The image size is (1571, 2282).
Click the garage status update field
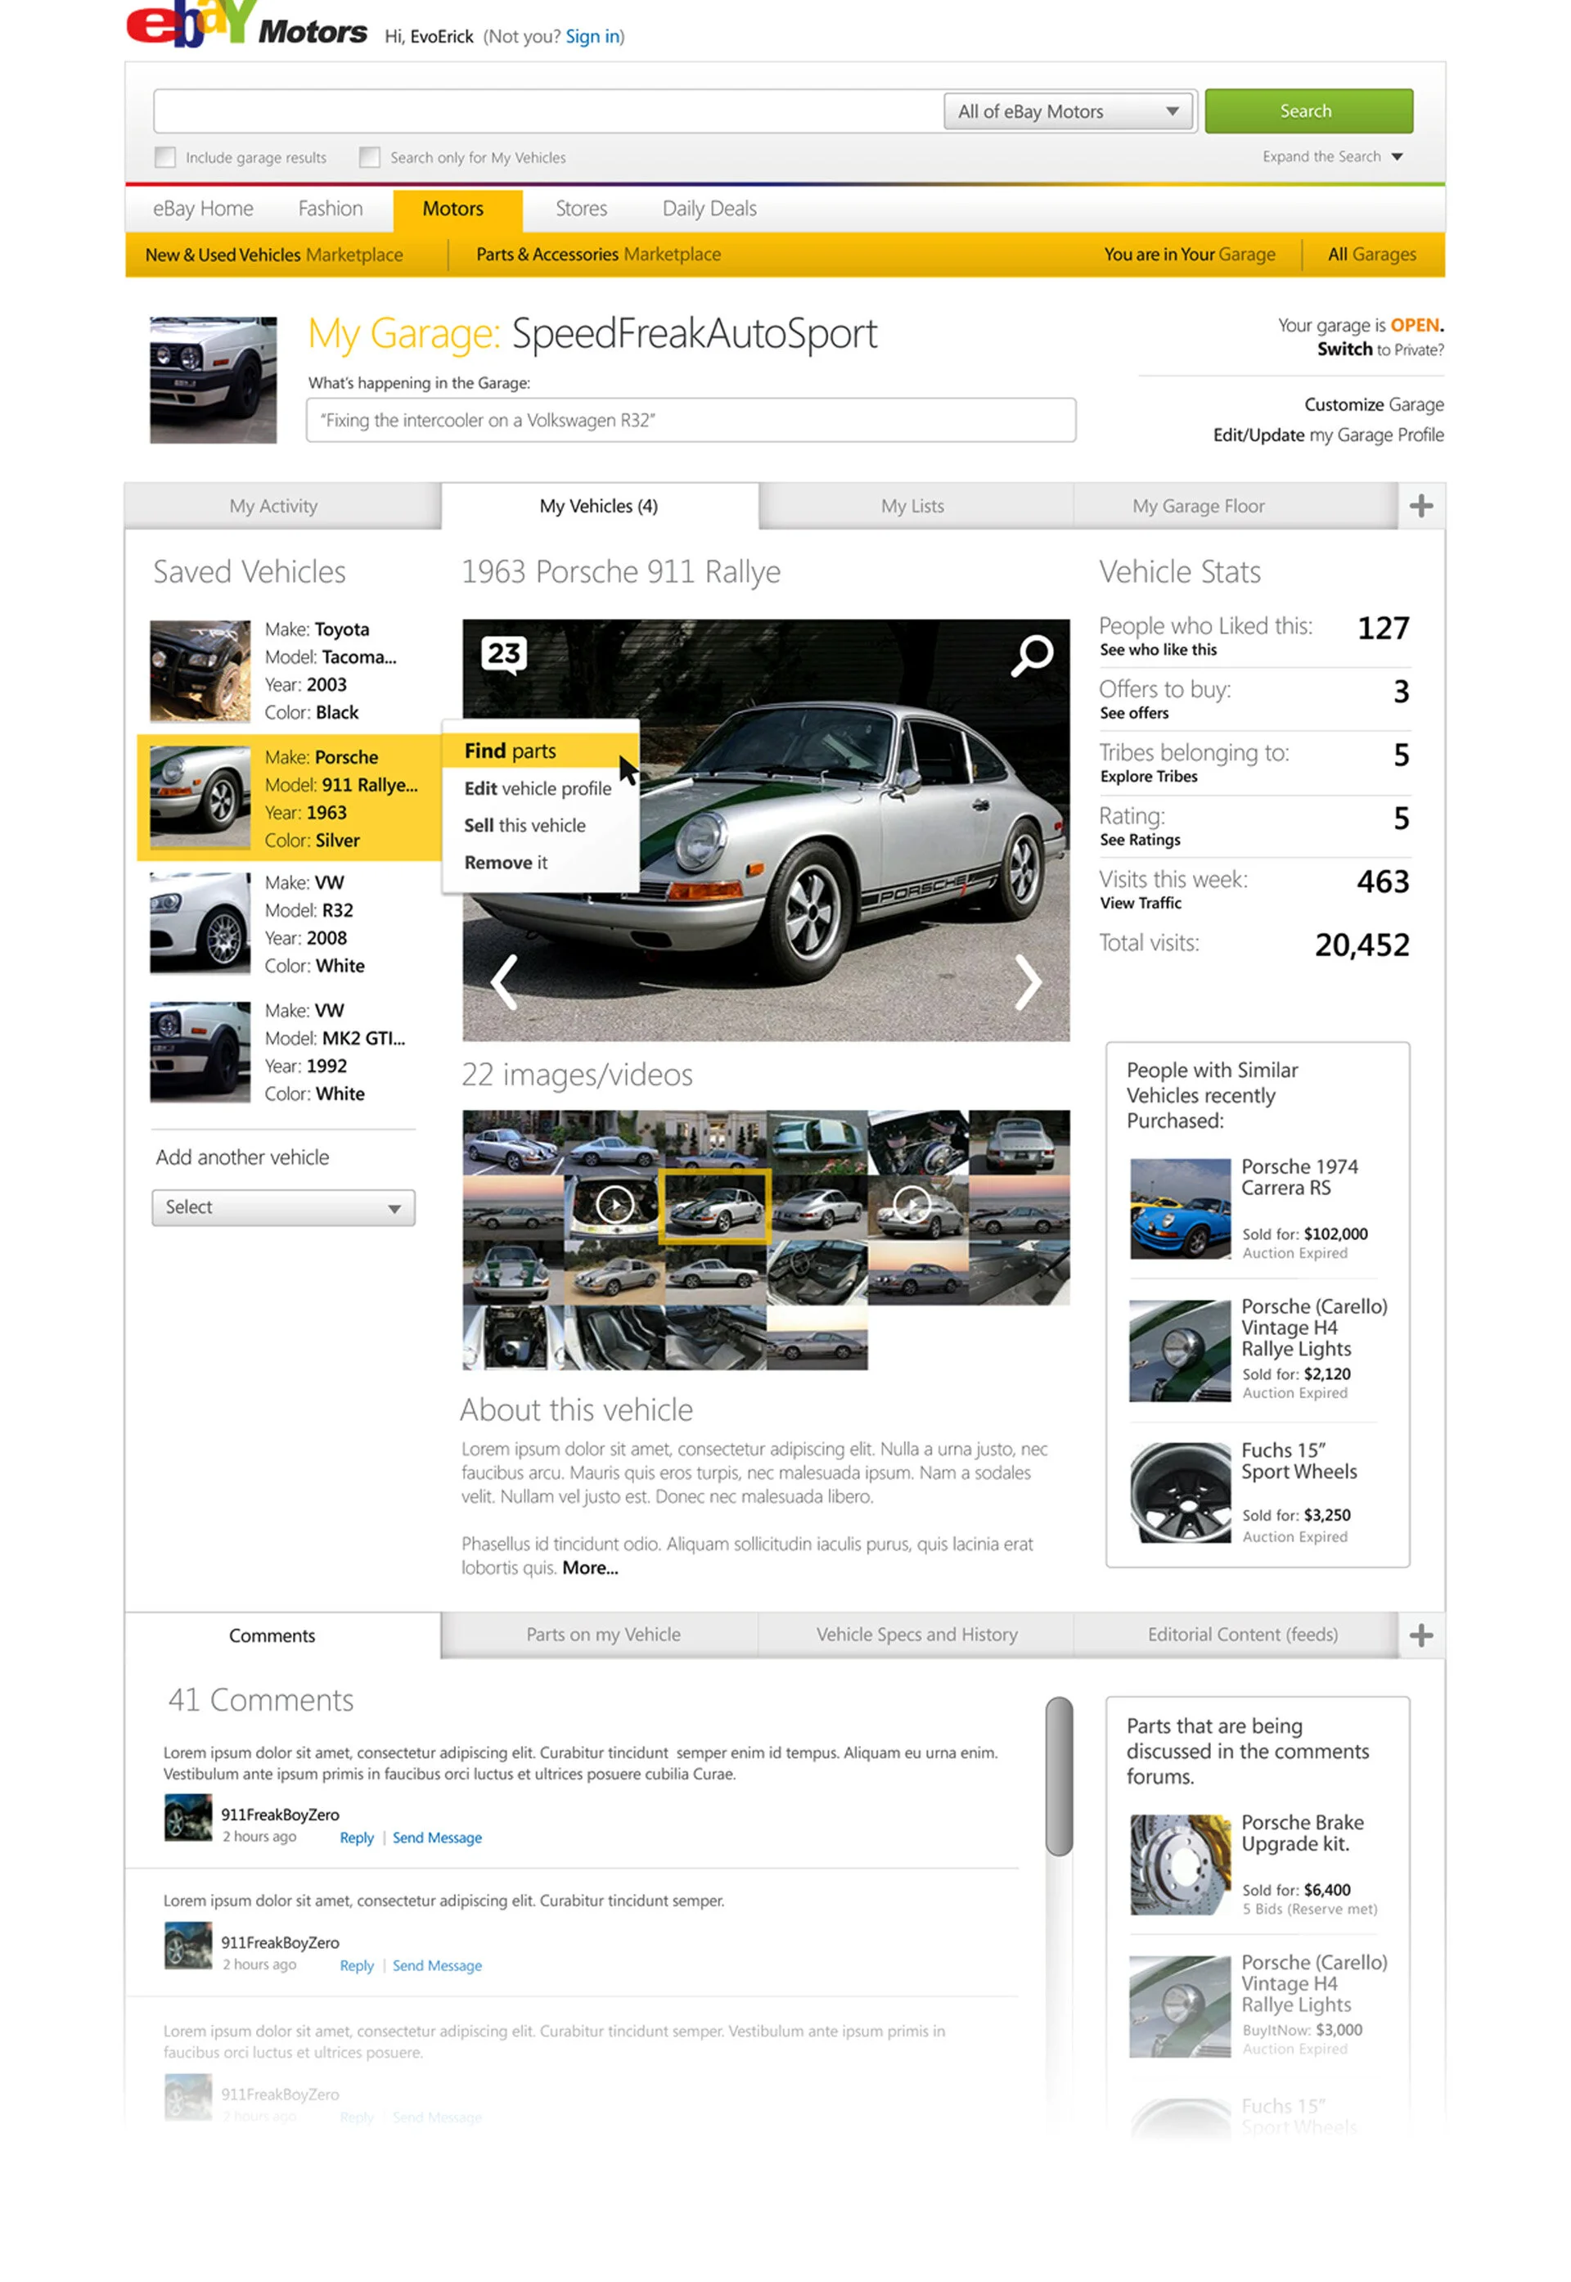click(691, 421)
